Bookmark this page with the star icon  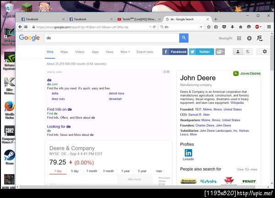tap(209, 27)
